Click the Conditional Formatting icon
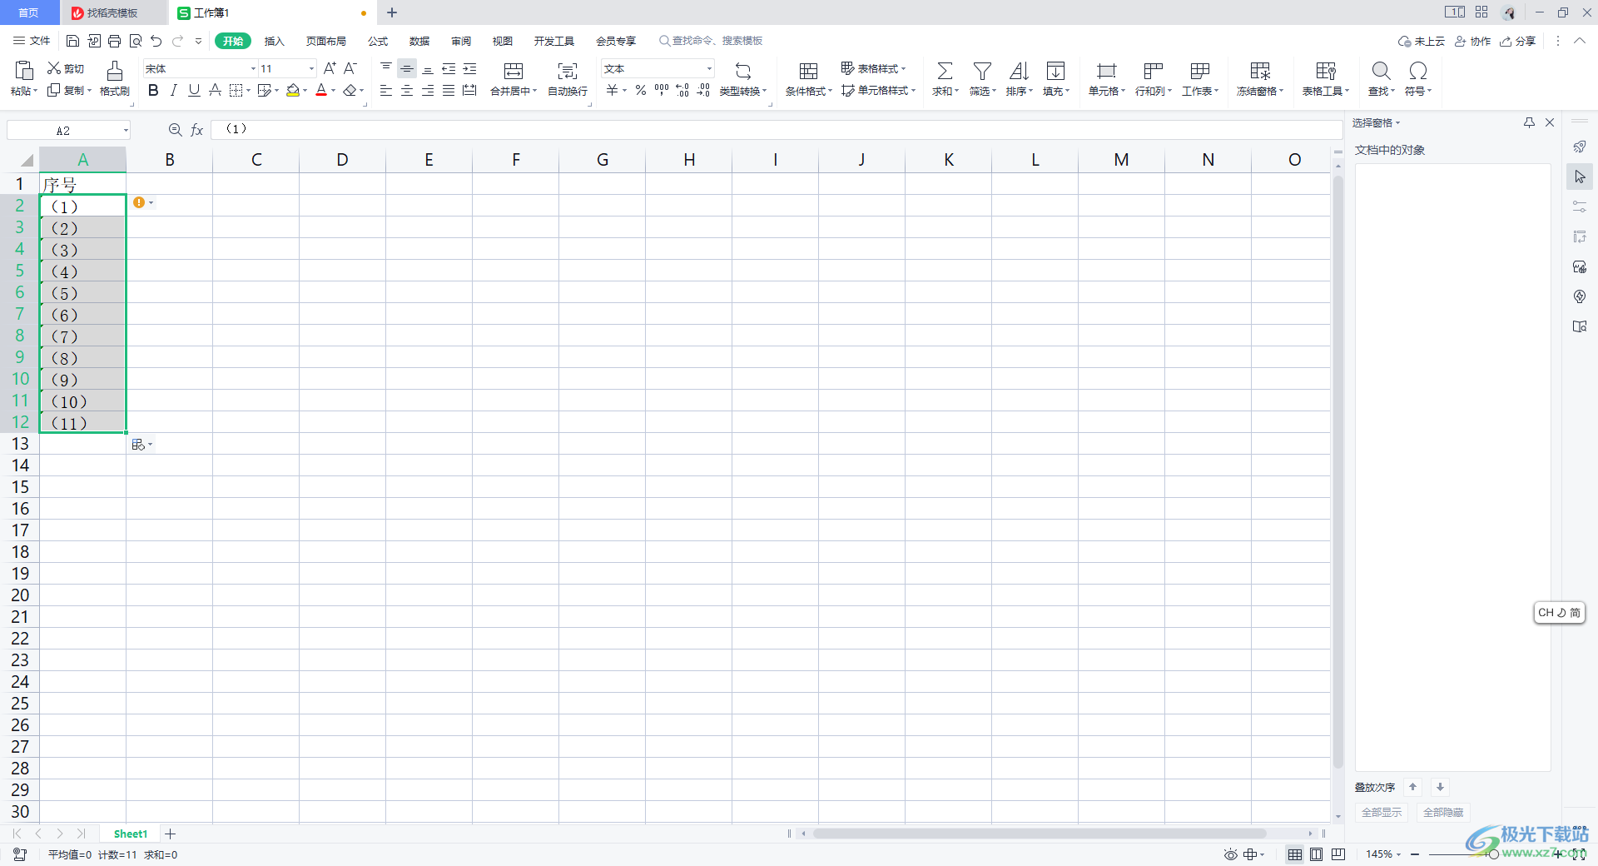The image size is (1598, 866). pyautogui.click(x=808, y=71)
